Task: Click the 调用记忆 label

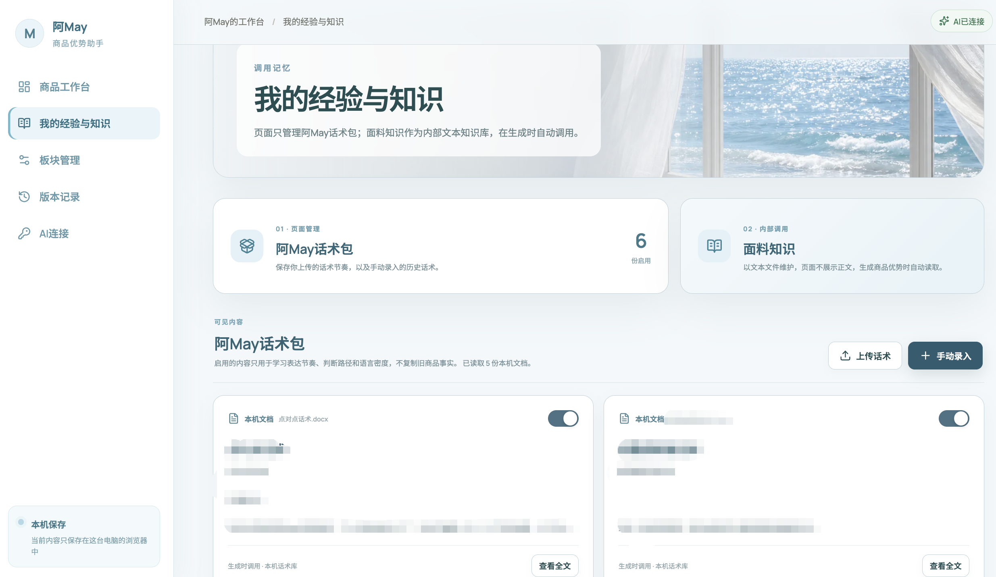Action: tap(272, 68)
